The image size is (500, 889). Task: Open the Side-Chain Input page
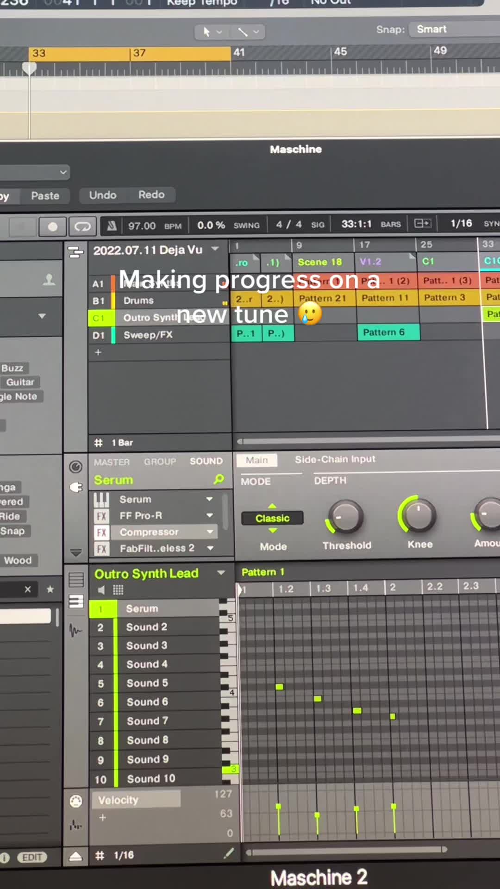(335, 459)
